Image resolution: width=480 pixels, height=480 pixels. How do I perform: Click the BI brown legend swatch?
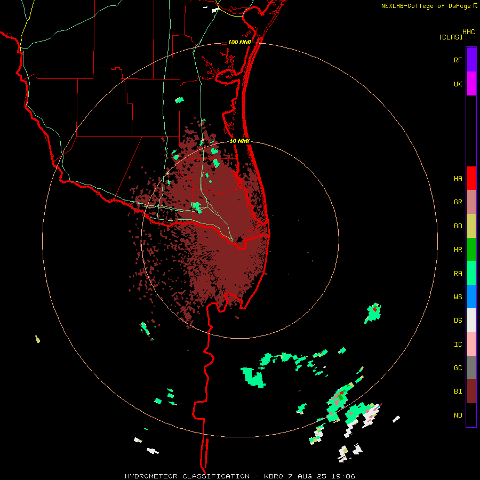coord(471,391)
